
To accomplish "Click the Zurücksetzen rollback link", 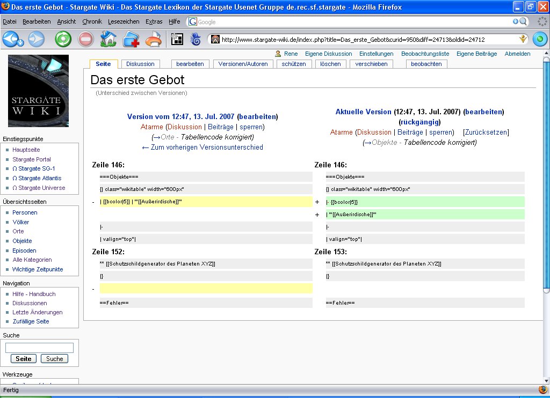I will pos(486,132).
